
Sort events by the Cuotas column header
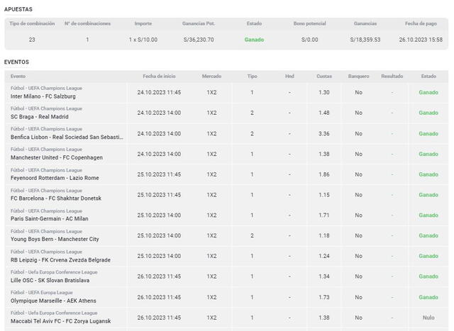click(323, 76)
